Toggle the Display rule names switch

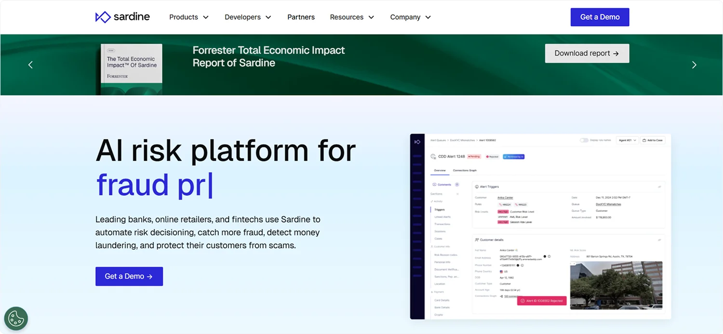click(584, 140)
